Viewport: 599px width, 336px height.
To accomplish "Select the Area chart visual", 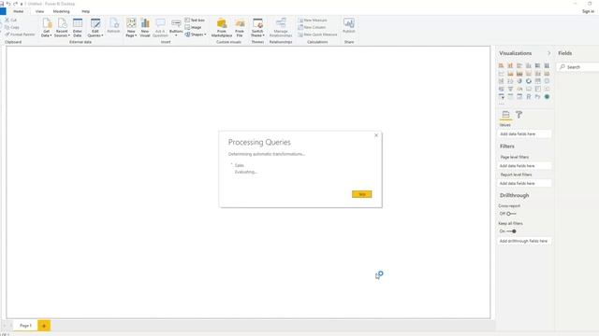I will tap(510, 74).
